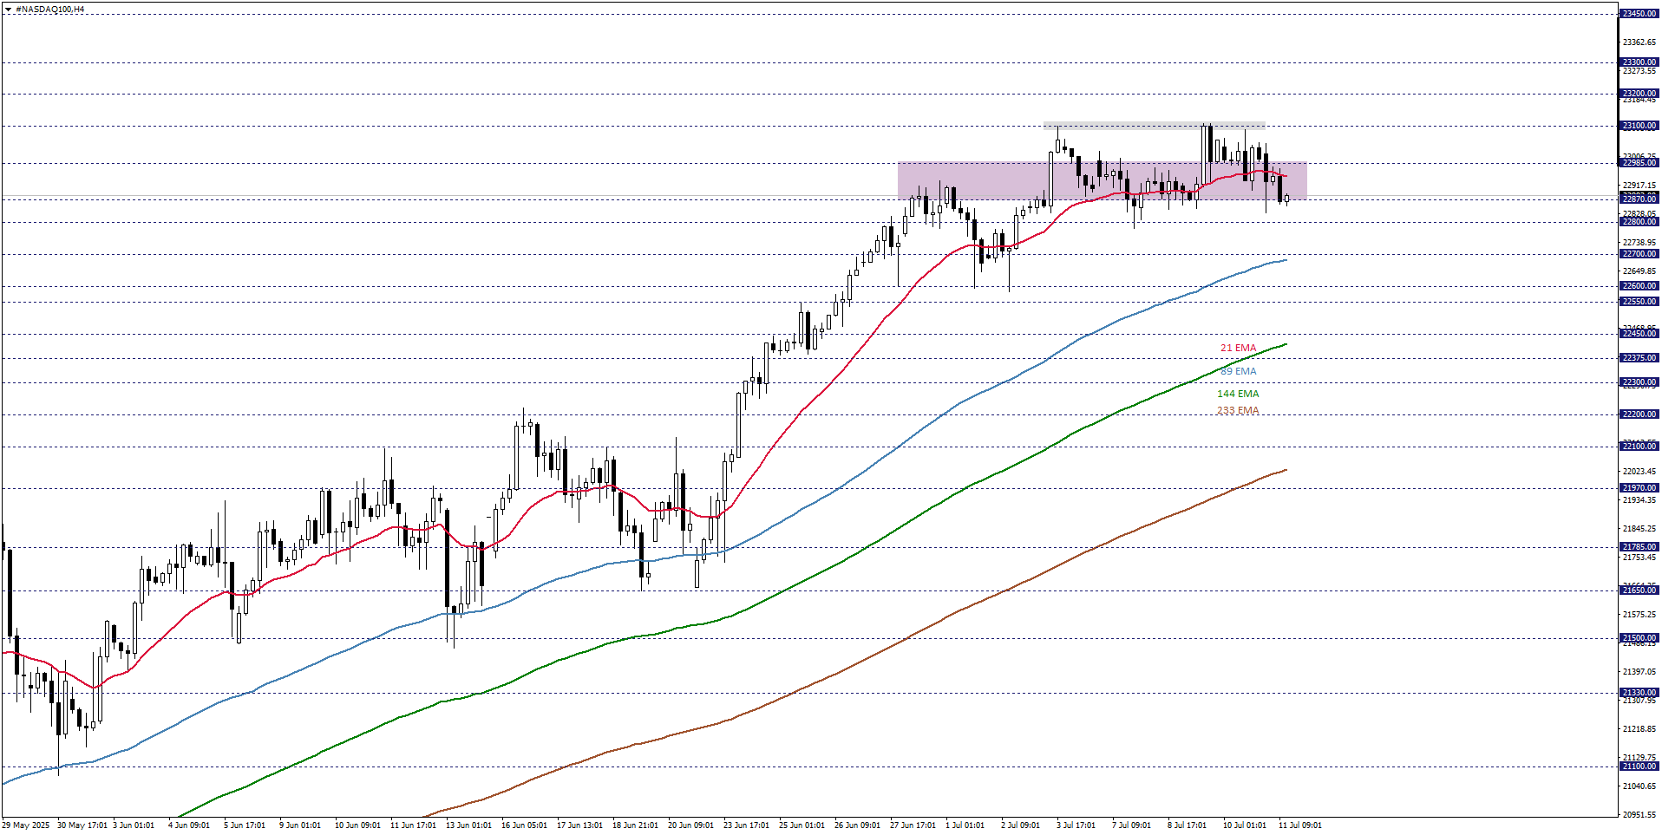This screenshot has height=835, width=1662.
Task: Click the 7 Jul 09:01 time label
Action: pos(1132,825)
